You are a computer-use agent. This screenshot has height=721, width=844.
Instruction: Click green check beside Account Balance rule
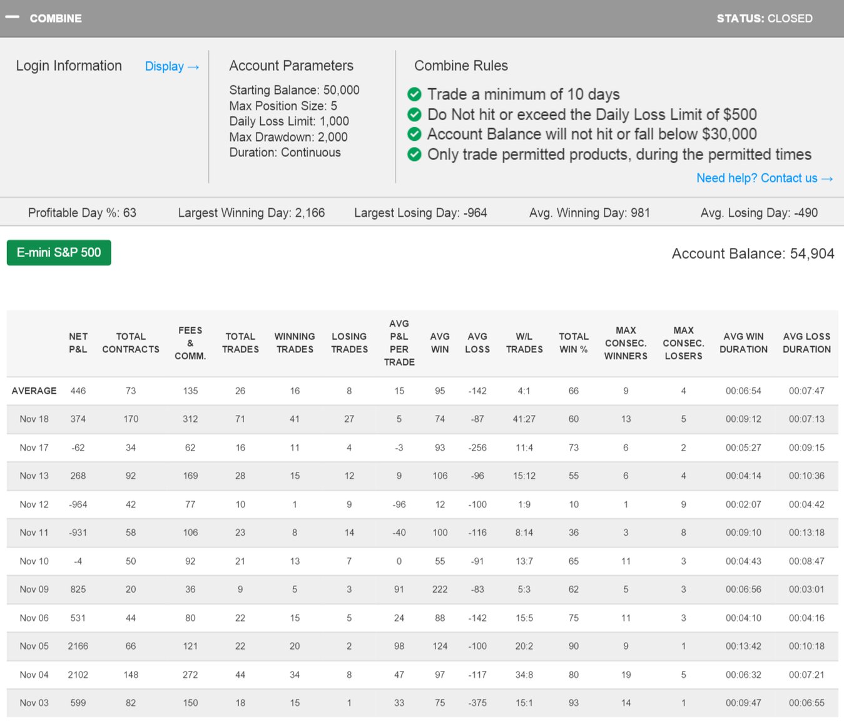pyautogui.click(x=414, y=134)
